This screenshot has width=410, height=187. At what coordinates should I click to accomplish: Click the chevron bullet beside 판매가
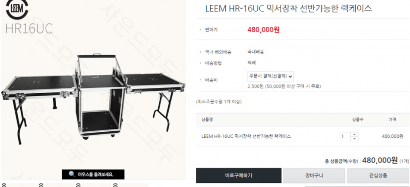click(200, 30)
